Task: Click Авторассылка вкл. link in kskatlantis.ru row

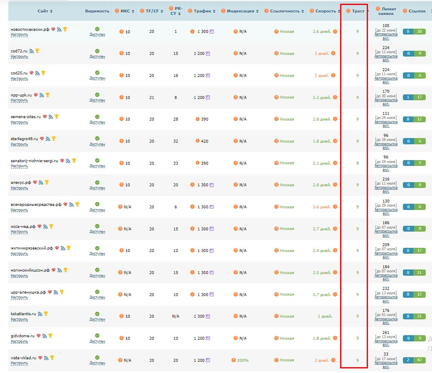Action: pyautogui.click(x=386, y=321)
